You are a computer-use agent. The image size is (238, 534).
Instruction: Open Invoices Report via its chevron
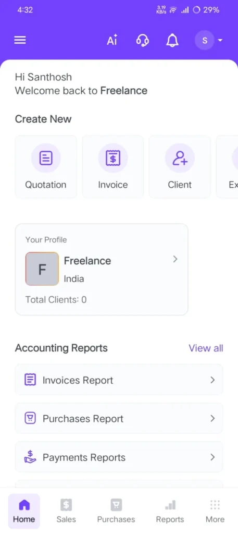(212, 380)
